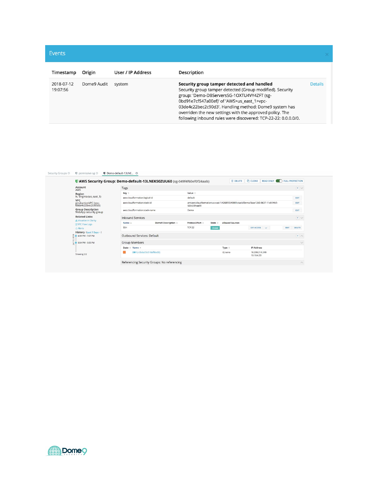Viewport: 376px width, 486px height.
Task: Toggle Read Only / Full Protection switch
Action: (x=279, y=181)
